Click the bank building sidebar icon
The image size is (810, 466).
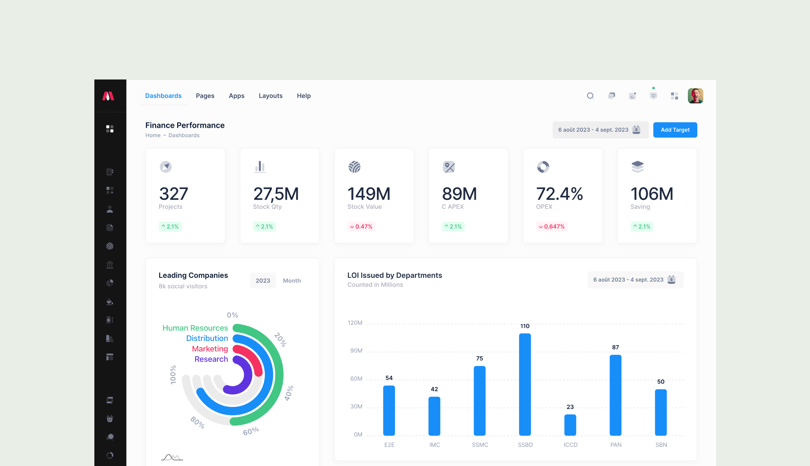[x=110, y=265]
